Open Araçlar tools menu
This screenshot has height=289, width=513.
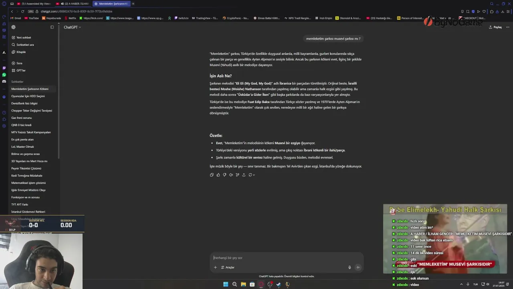point(228,267)
